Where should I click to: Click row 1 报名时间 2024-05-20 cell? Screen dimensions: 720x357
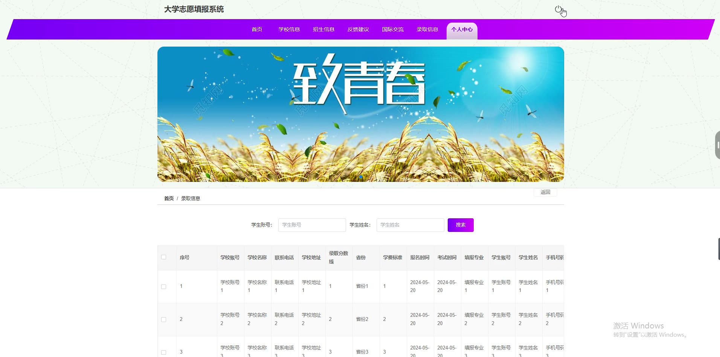coord(420,286)
